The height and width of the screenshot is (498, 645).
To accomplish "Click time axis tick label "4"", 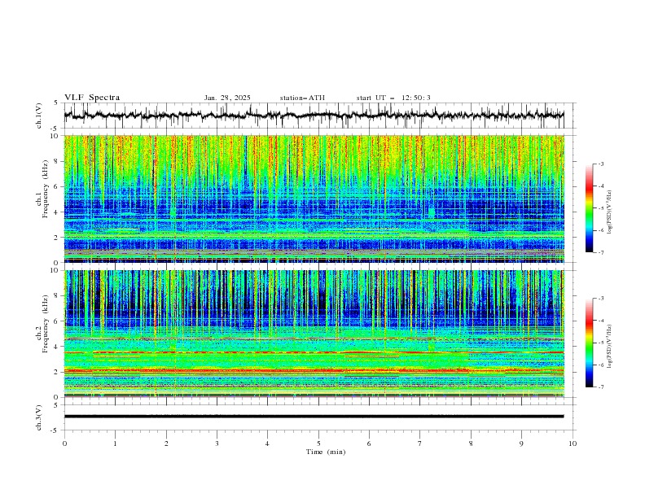I will click(267, 443).
